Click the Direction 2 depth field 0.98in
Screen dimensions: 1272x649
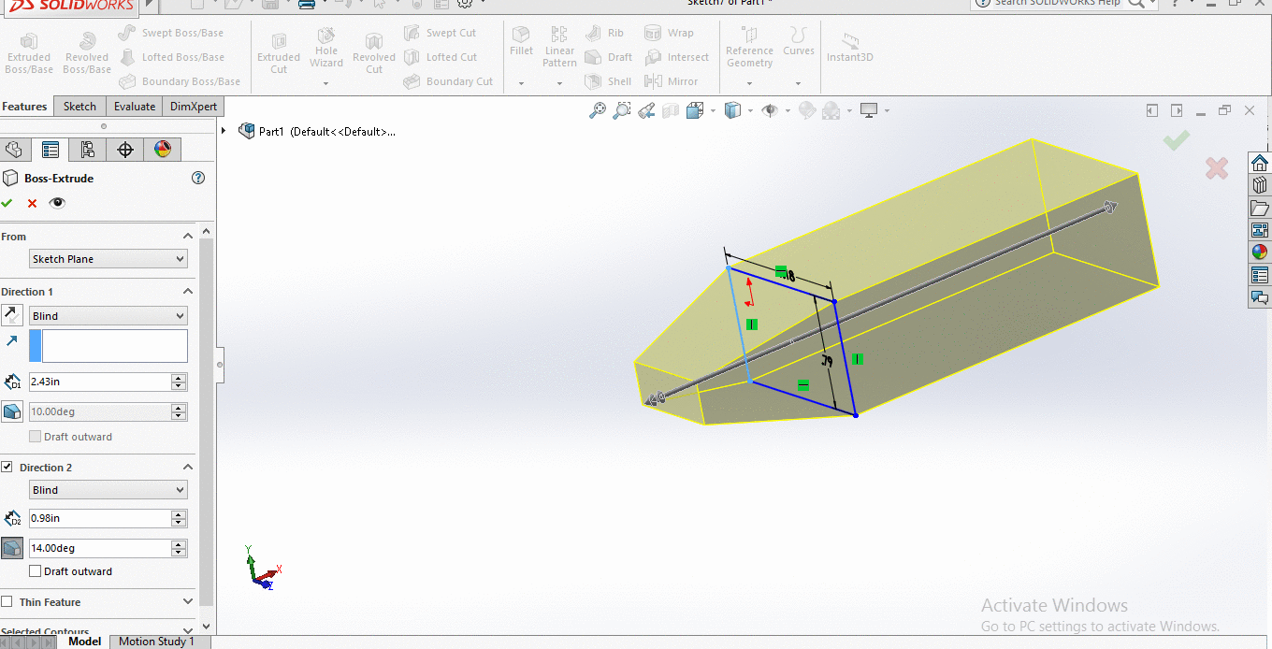click(99, 518)
